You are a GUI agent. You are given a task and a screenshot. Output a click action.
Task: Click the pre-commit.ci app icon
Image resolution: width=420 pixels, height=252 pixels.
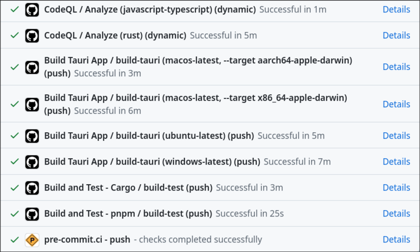[32, 240]
